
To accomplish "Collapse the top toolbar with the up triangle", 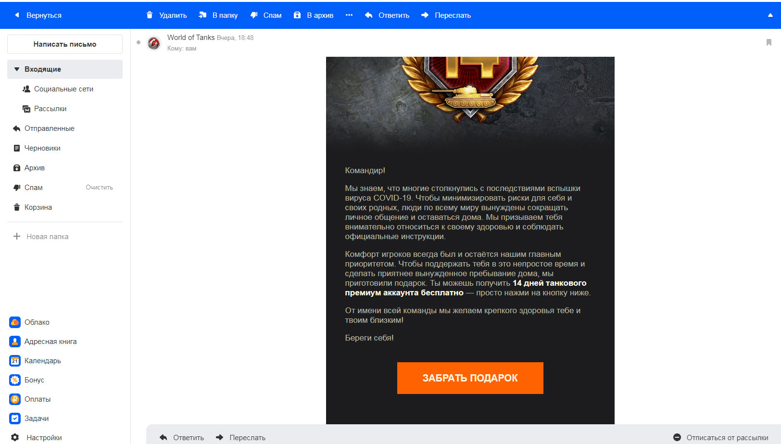I will (770, 15).
